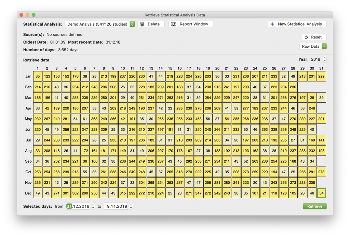Select the Jan 5 cell showing 176
The height and width of the screenshot is (238, 350).
coord(76,76)
